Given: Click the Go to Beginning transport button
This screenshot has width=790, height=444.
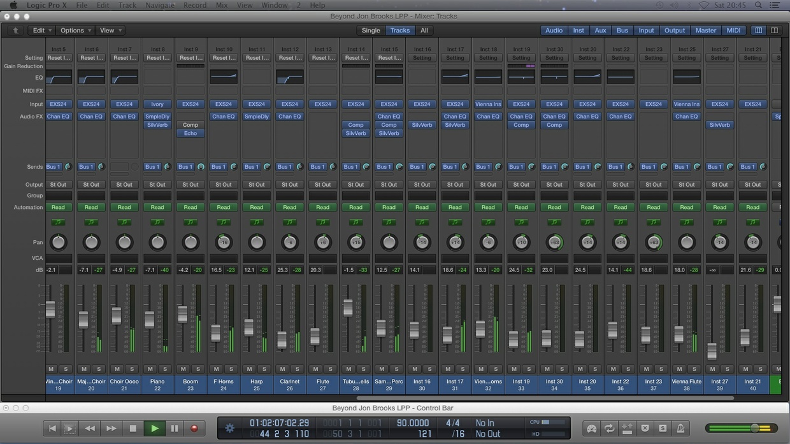Looking at the screenshot, I should coord(53,429).
